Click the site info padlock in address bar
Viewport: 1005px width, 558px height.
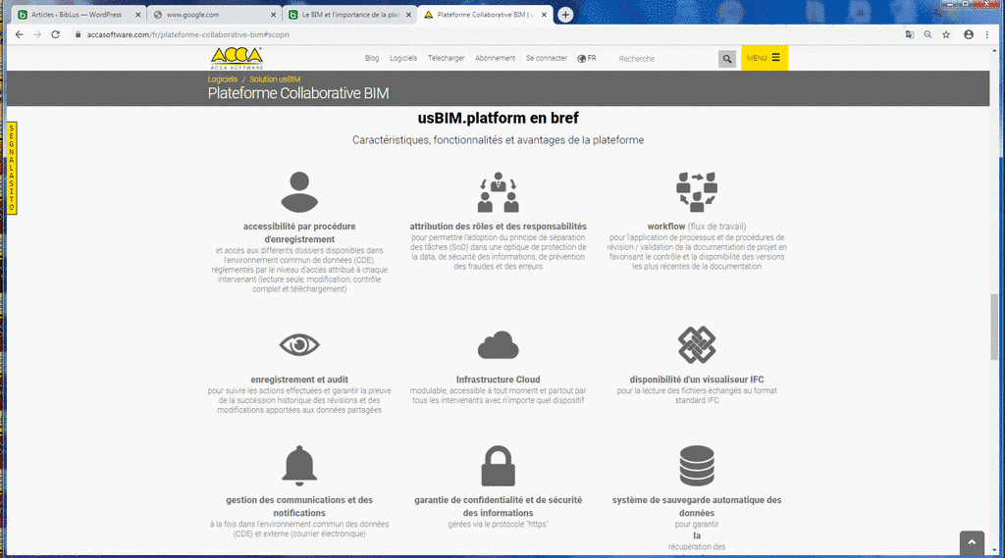click(79, 34)
